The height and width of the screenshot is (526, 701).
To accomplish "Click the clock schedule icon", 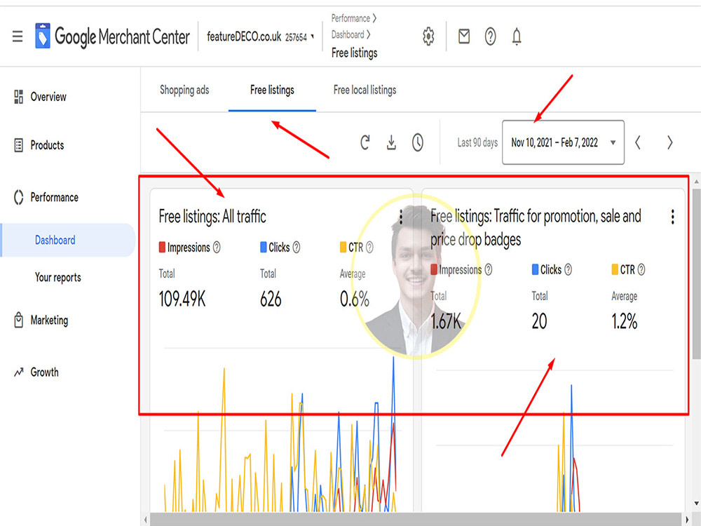I will [x=418, y=142].
